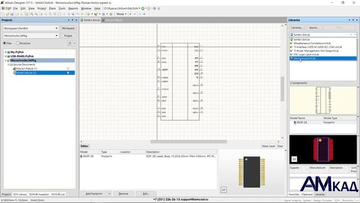360x203 pixels.
Task: Click the Cut toolbar icon
Action: pos(41,14)
